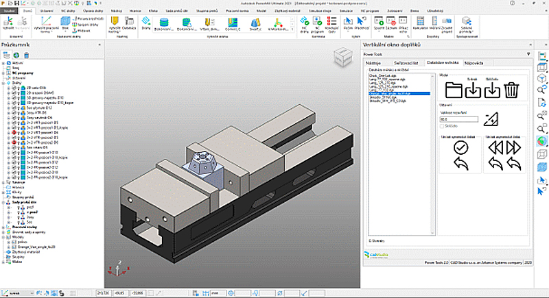This screenshot has height=298, width=549.
Task: Toggle the light bulb of toolpath 5os-smaro-D6
Action: click(x=19, y=147)
